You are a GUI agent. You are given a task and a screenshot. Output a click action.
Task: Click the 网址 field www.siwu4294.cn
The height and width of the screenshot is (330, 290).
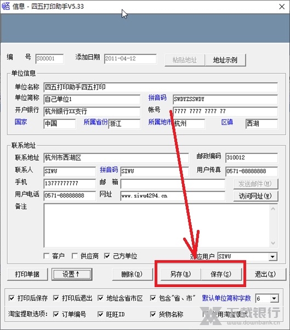[x=173, y=196]
